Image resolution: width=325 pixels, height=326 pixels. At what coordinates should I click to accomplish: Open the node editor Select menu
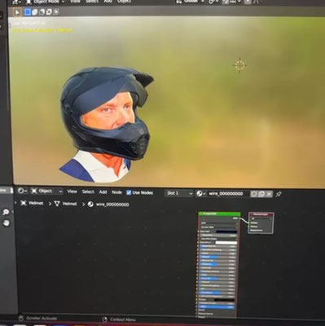(88, 192)
